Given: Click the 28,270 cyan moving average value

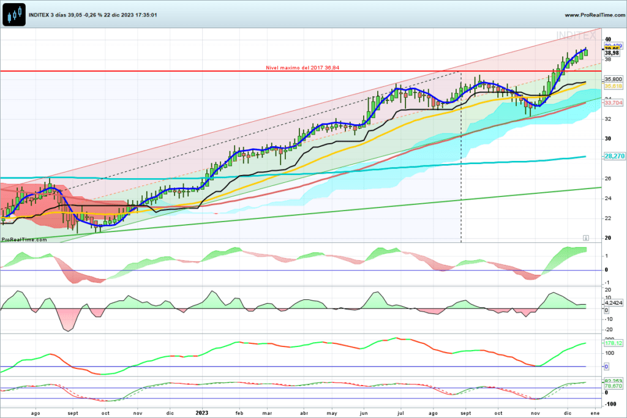Looking at the screenshot, I should pos(614,156).
